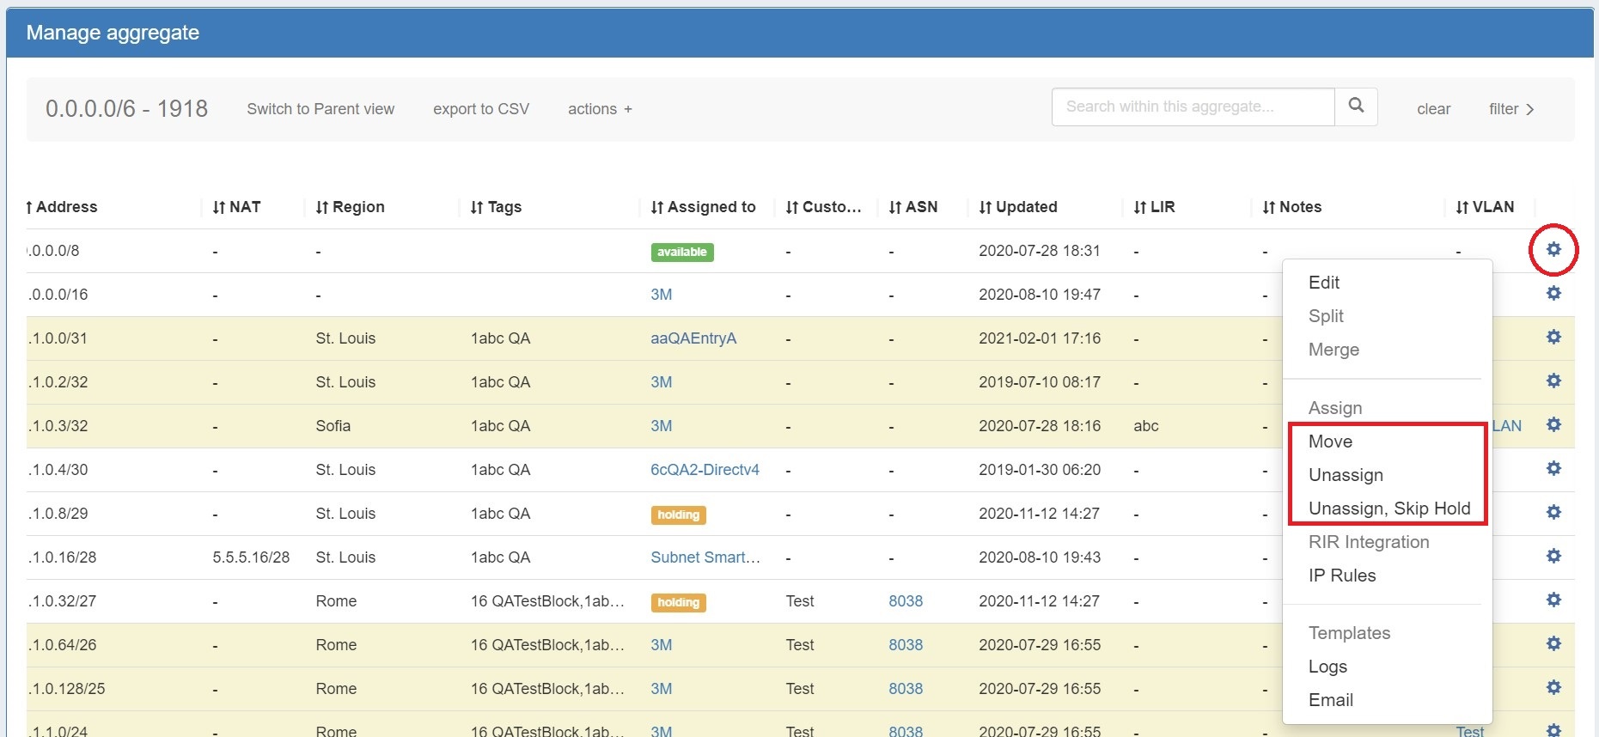The image size is (1599, 737).
Task: Open gear menu for 1.0.16/28 row
Action: (x=1553, y=556)
